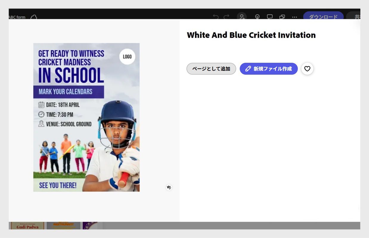Image resolution: width=369 pixels, height=238 pixels.
Task: Click the premium crown badge icon
Action: pos(169,187)
